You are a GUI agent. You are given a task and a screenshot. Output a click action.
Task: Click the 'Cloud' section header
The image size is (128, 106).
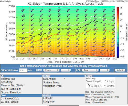click(x=21, y=95)
